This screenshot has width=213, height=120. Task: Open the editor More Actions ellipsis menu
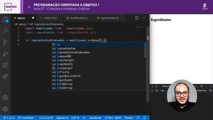(144, 18)
